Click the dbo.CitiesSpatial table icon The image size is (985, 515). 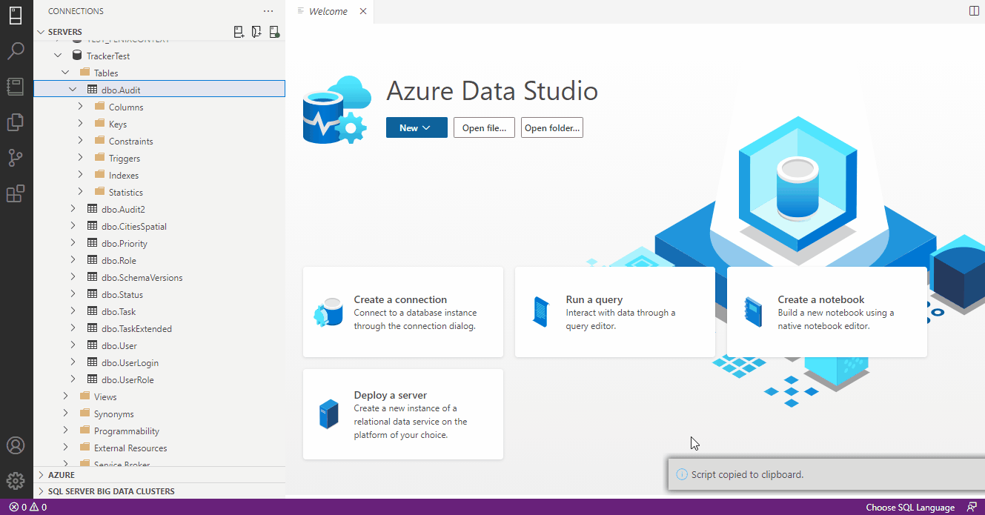pos(93,226)
